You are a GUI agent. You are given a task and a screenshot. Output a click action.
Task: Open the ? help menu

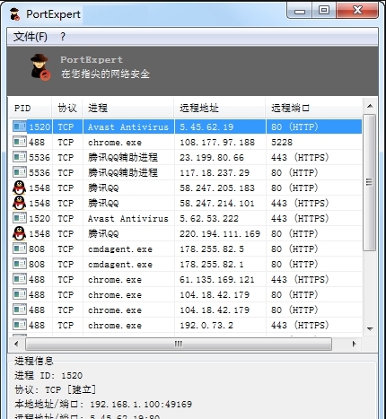click(63, 37)
